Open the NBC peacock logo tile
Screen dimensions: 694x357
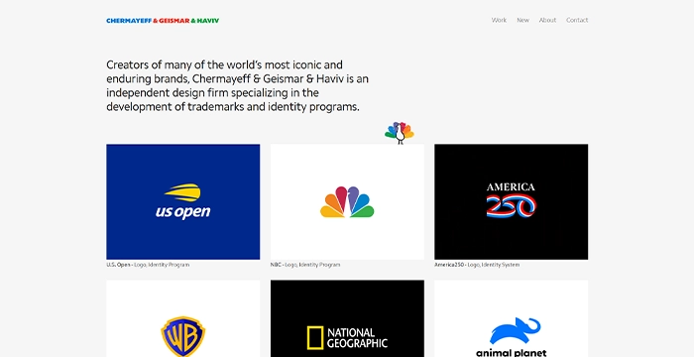347,201
